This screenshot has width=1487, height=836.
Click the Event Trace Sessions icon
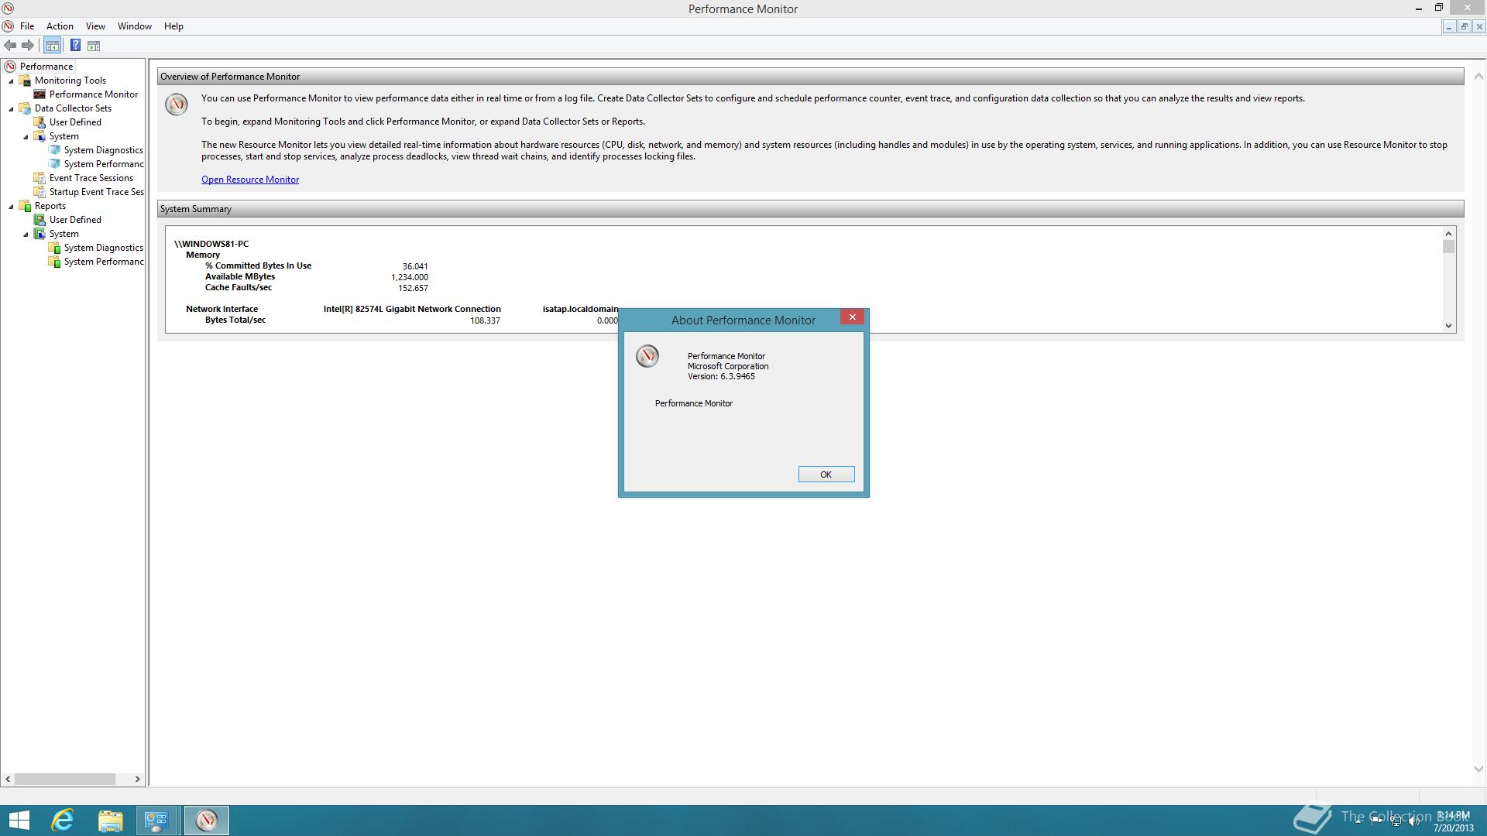pyautogui.click(x=39, y=178)
